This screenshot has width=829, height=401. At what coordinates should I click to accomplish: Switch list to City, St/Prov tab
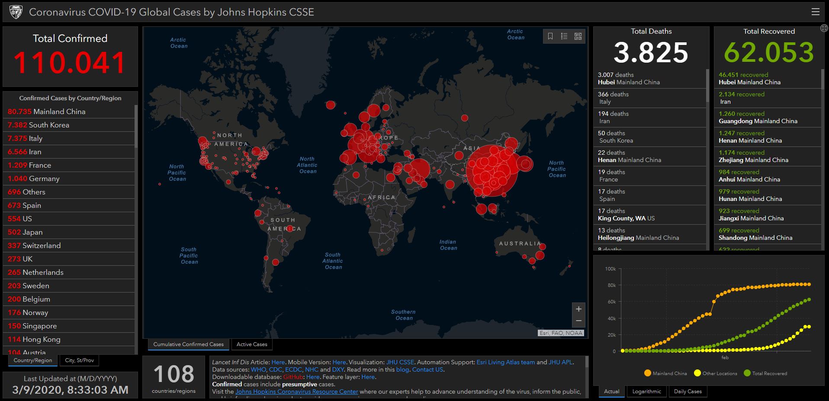point(79,360)
